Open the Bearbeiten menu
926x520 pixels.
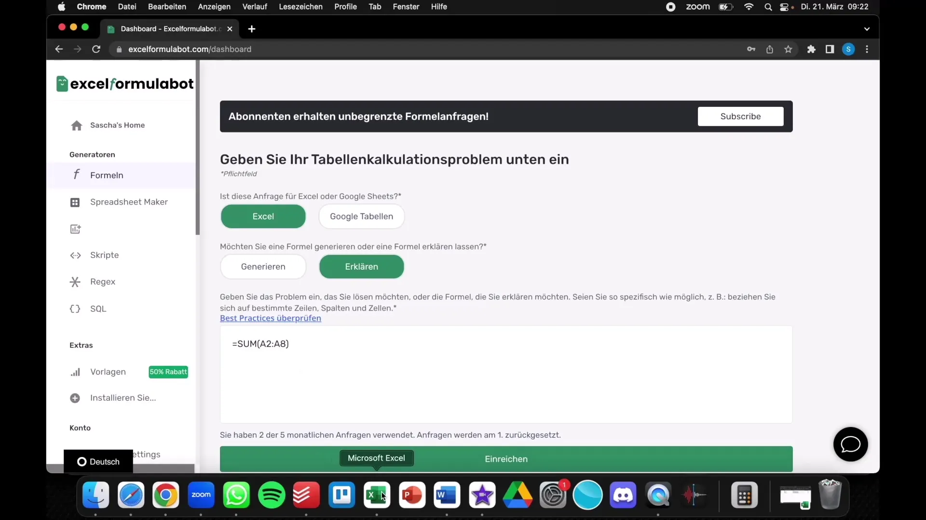point(167,7)
